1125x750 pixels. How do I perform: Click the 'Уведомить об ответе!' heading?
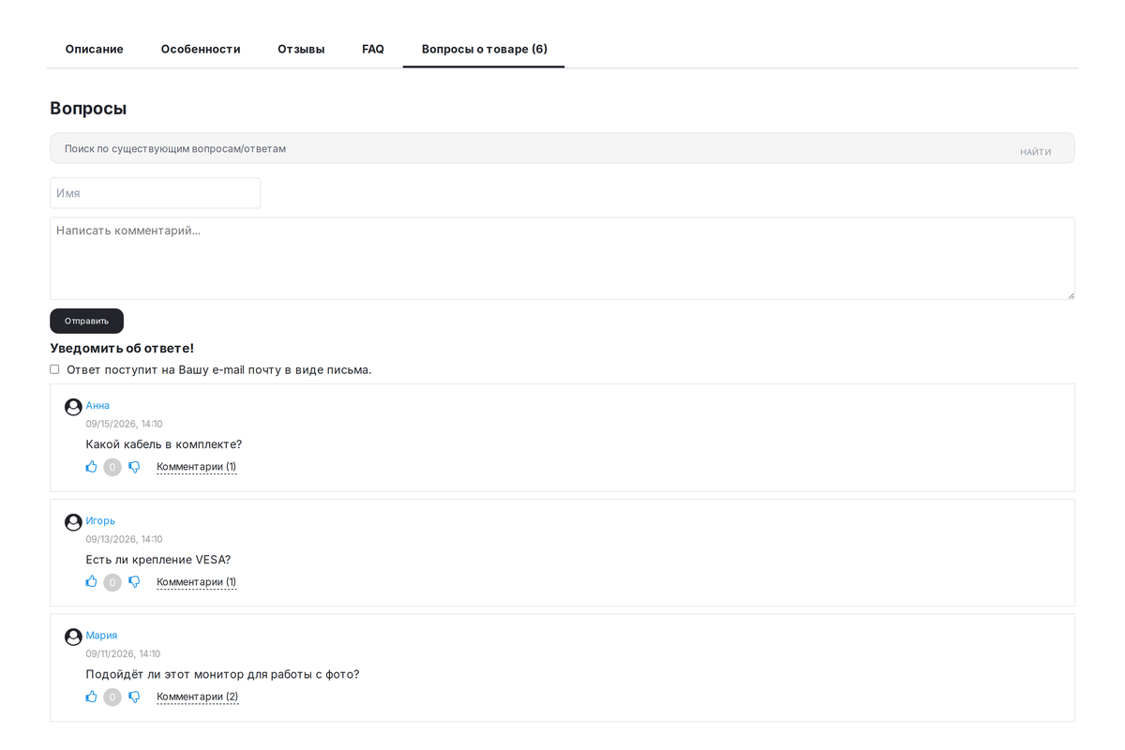[x=122, y=348]
